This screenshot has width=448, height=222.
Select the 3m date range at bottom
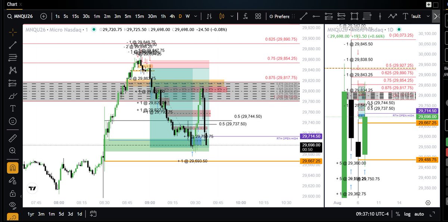coord(41,214)
